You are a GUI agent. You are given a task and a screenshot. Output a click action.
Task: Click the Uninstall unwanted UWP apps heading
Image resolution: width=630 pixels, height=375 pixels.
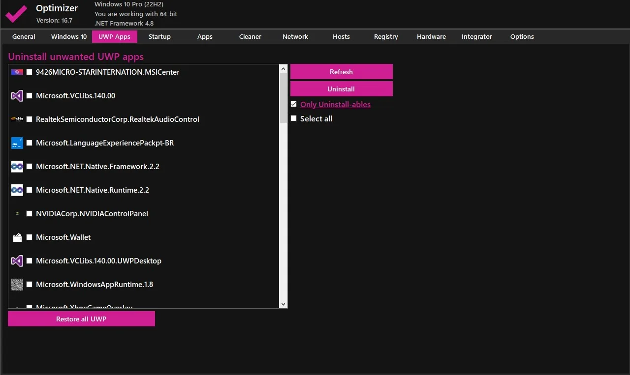[x=76, y=57]
